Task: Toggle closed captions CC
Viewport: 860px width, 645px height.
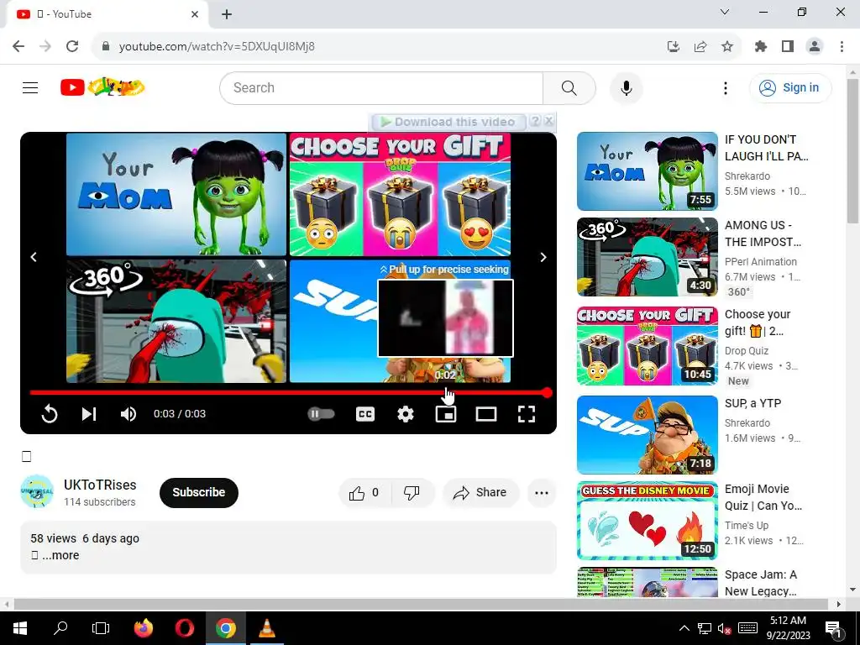Action: [365, 414]
